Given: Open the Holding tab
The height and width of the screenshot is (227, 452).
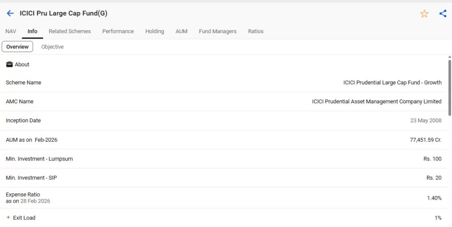Looking at the screenshot, I should 154,31.
